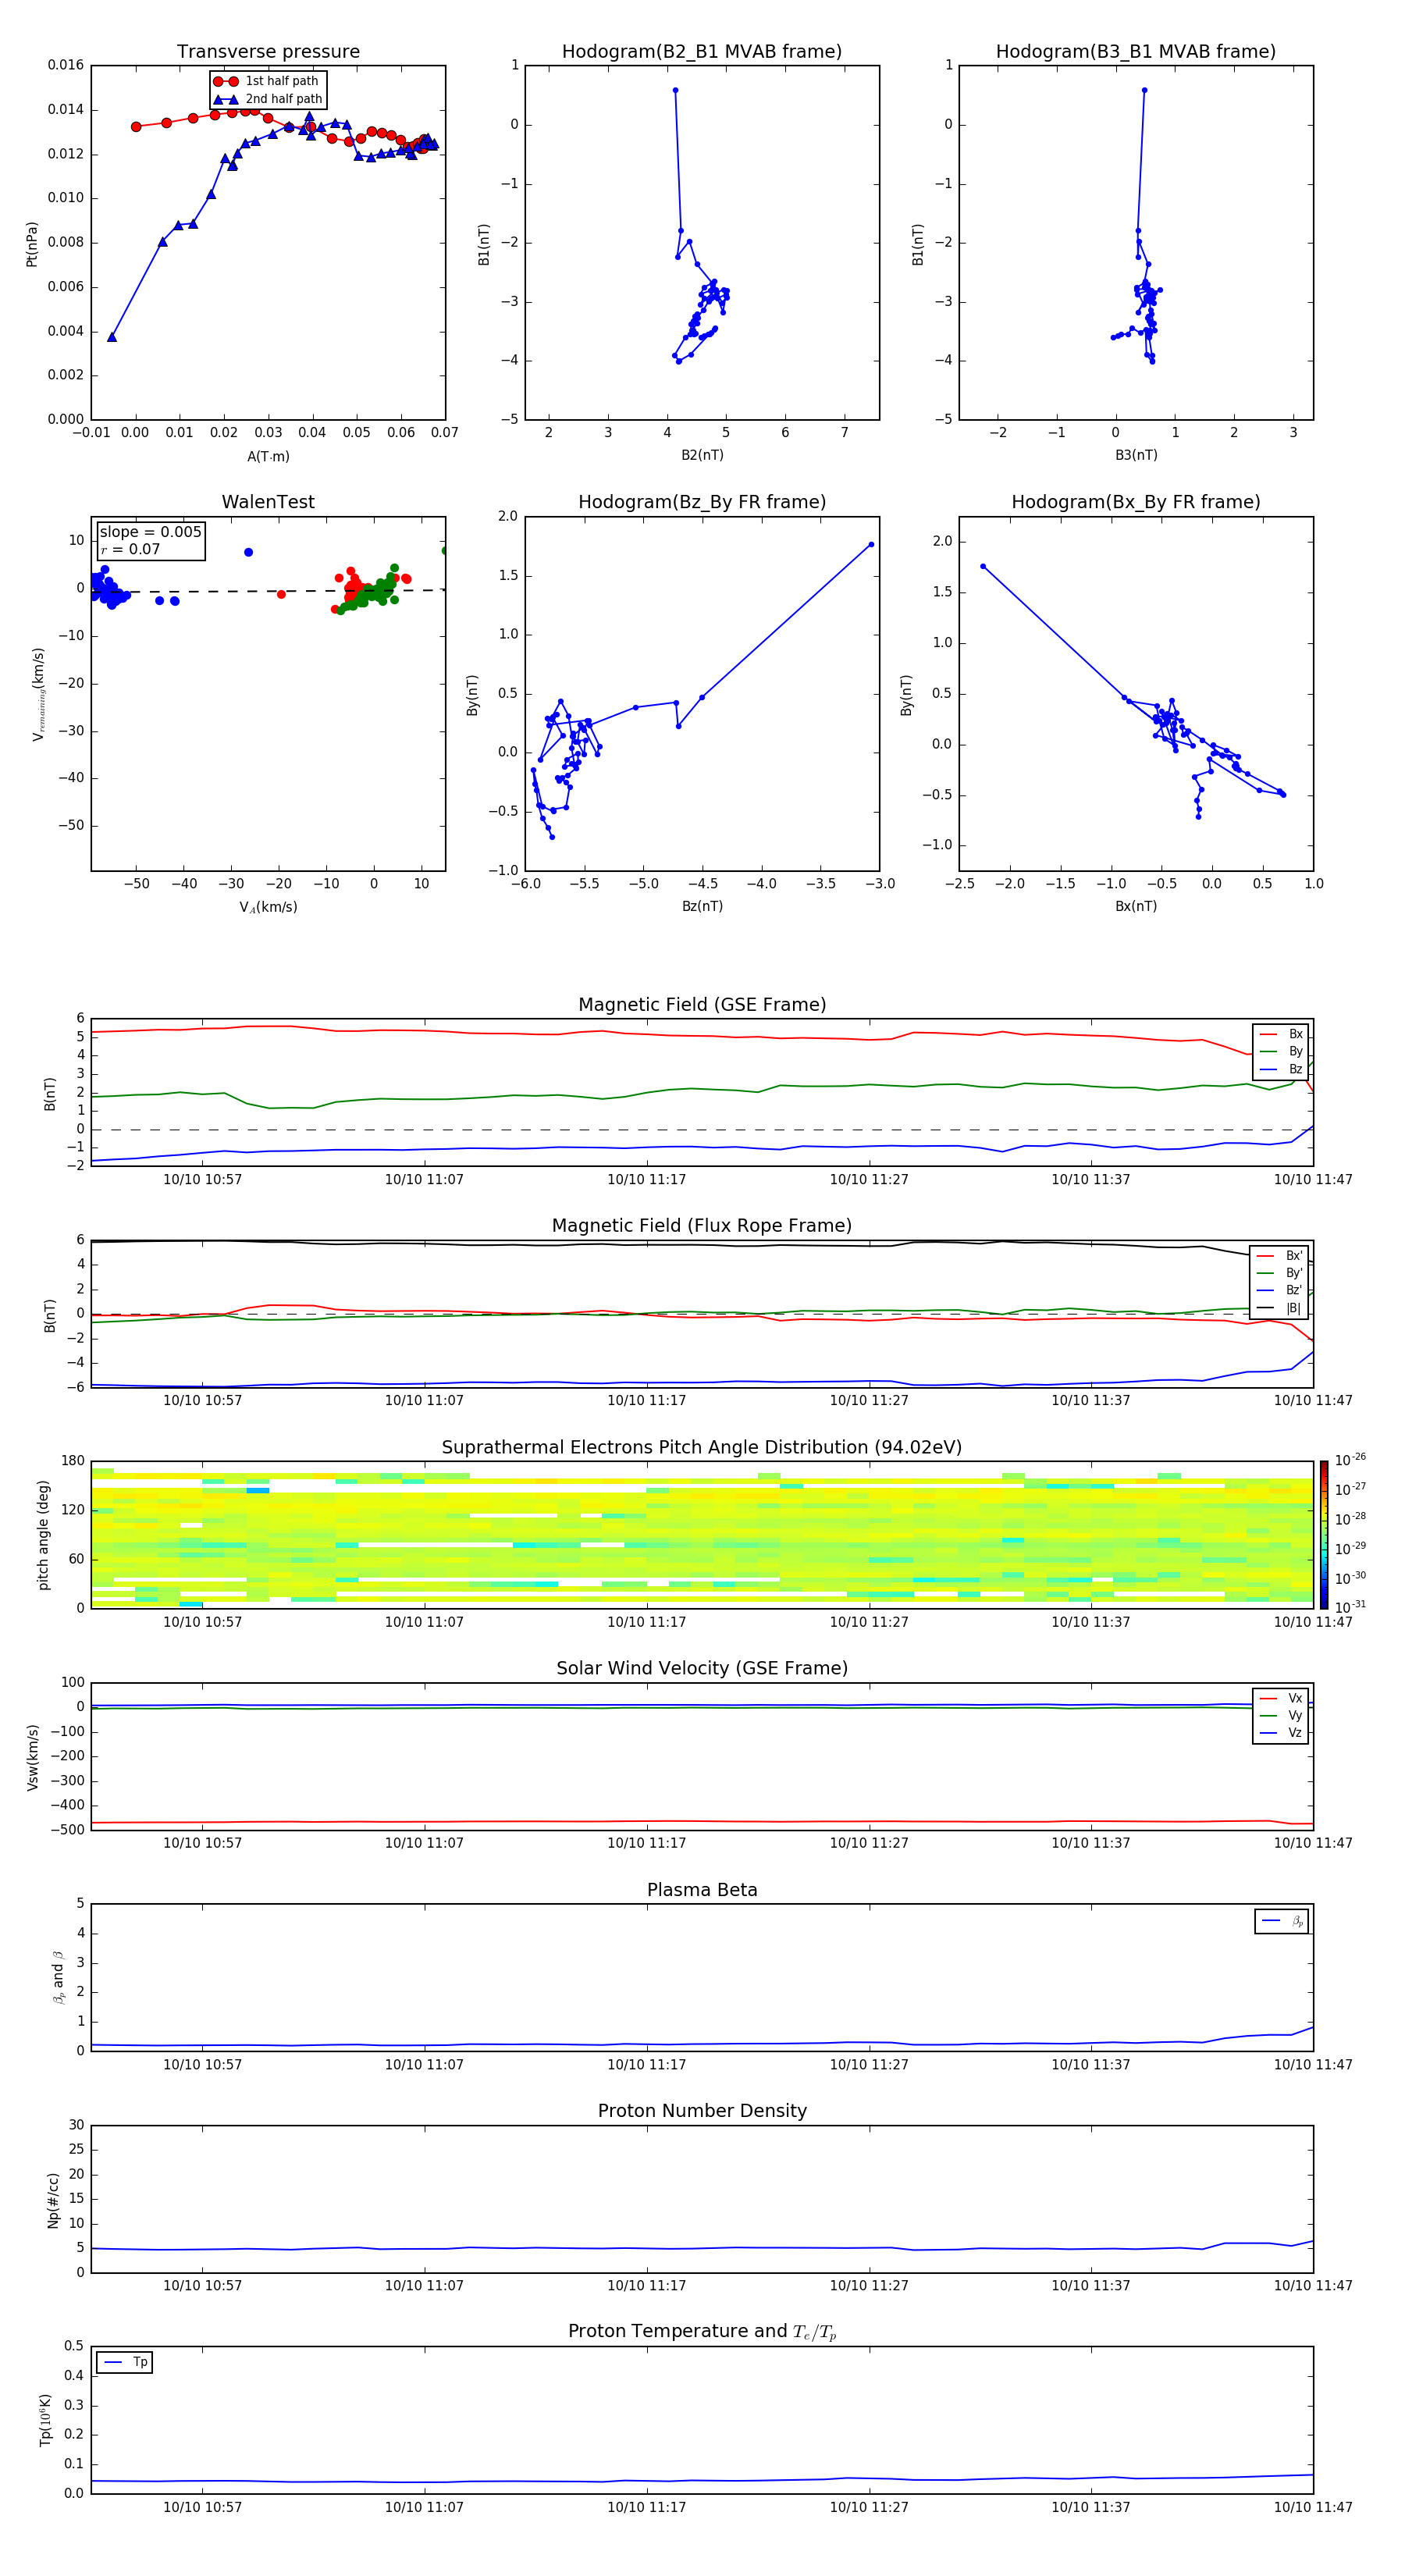Select the "Proton Temperature and Te/Tp" title

tap(702, 2332)
